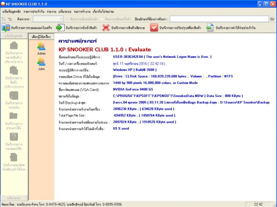Click the app logo in the title bar
This screenshot has width=277, height=207.
(3, 4)
